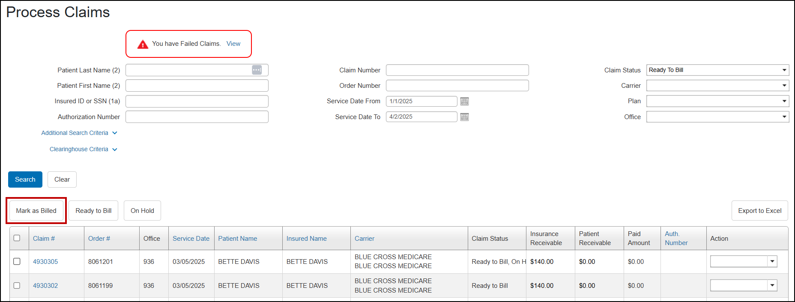
Task: Focus the Patient First Name field
Action: click(x=197, y=86)
